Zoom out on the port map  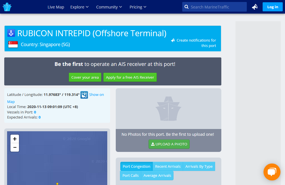(15, 147)
